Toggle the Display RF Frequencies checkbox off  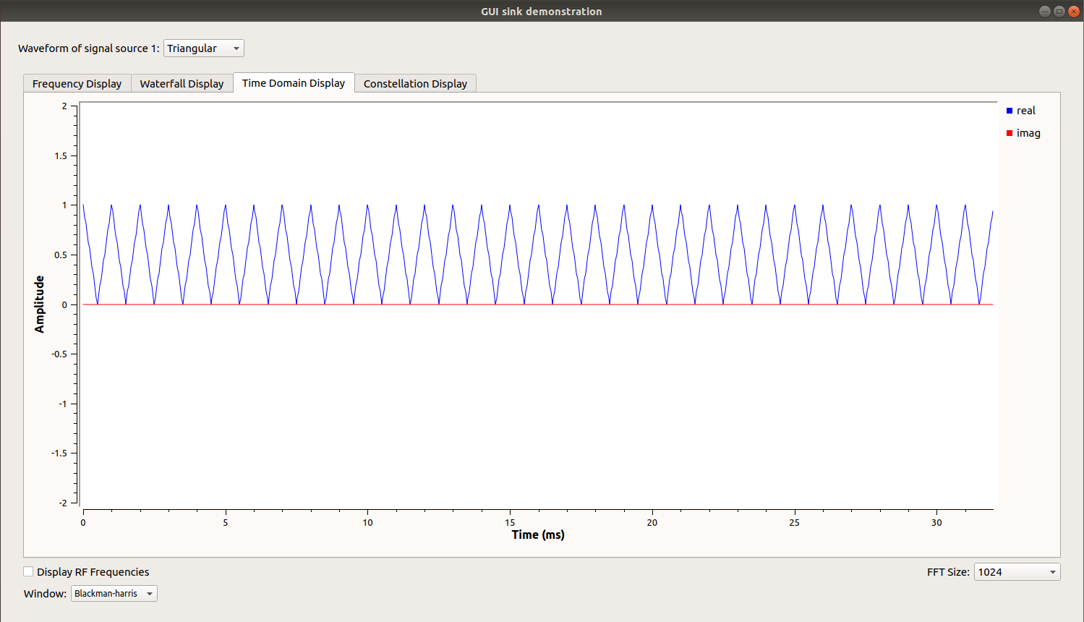click(28, 571)
